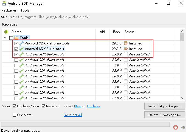Click the Installed status icon for rev 29.0.6
186x132 pixels.
click(126, 43)
